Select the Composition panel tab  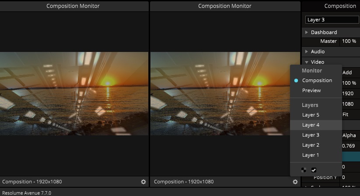(x=340, y=6)
